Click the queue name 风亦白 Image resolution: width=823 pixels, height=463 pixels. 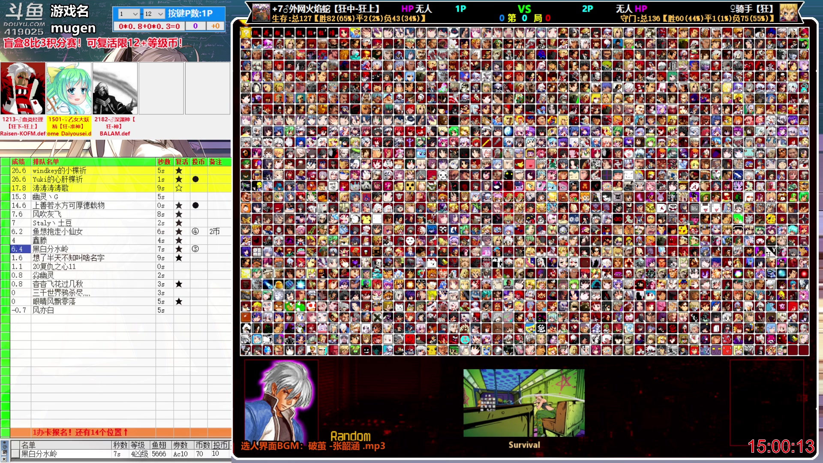click(x=43, y=310)
